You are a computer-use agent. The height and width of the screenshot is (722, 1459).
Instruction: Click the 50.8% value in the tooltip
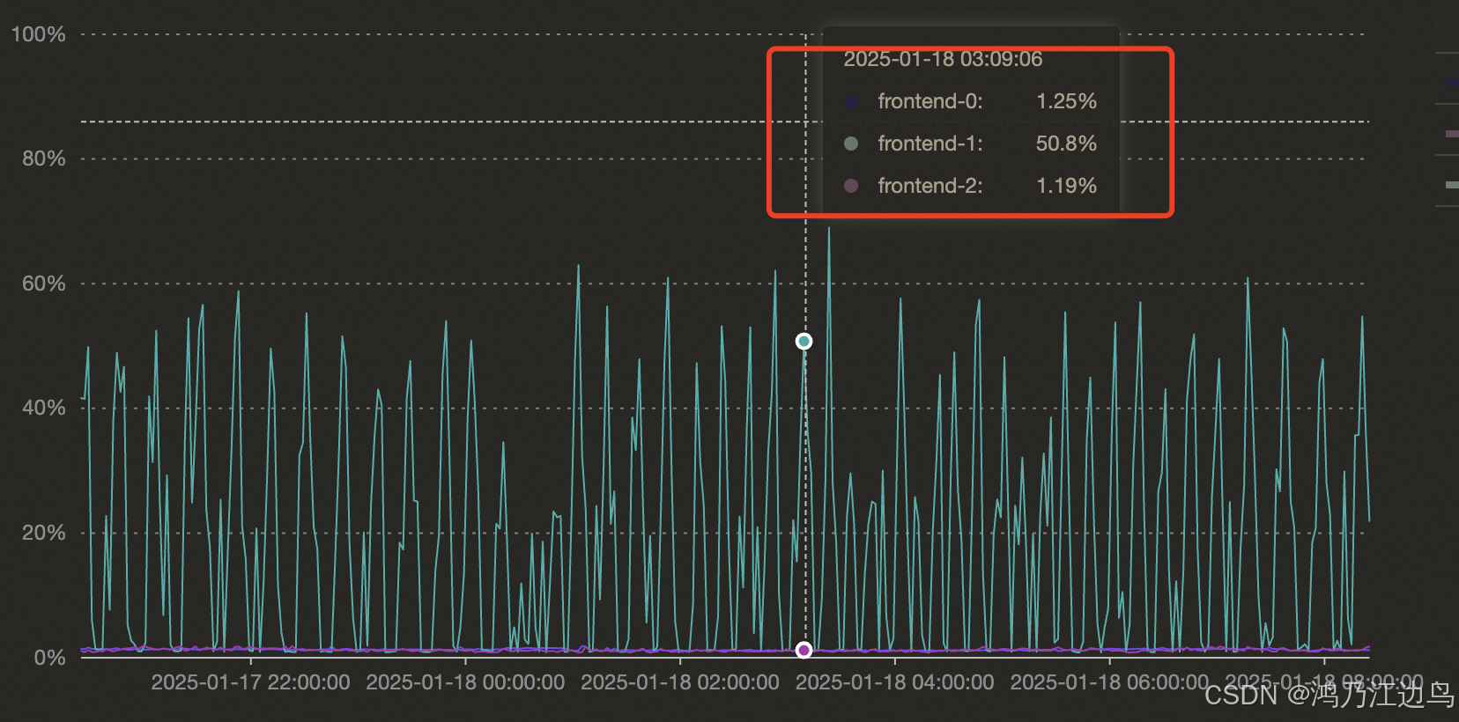pyautogui.click(x=1066, y=144)
